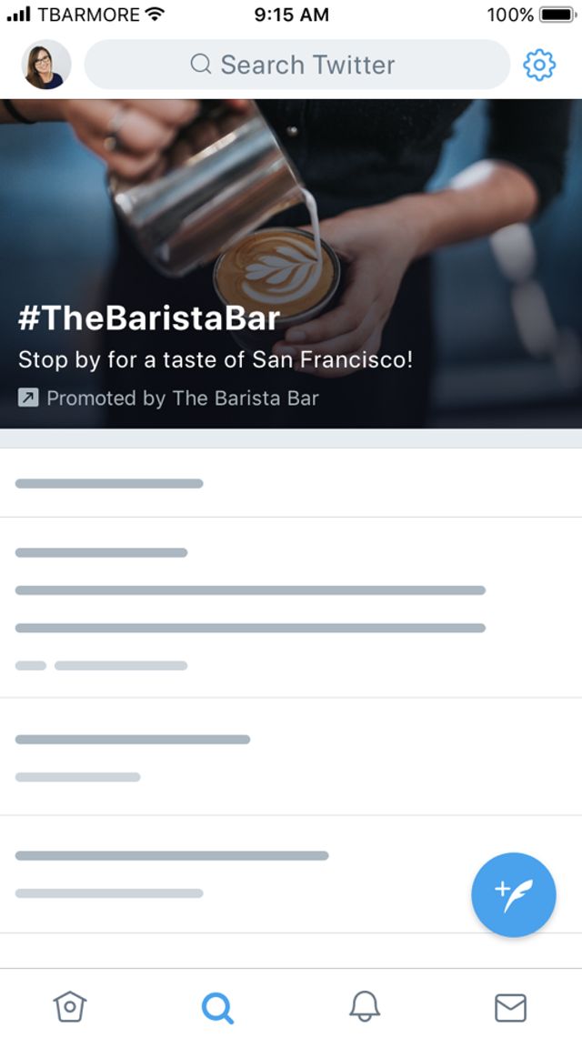582x1048 pixels.
Task: Tap the fourth placeholder trend row
Action: [x=236, y=873]
